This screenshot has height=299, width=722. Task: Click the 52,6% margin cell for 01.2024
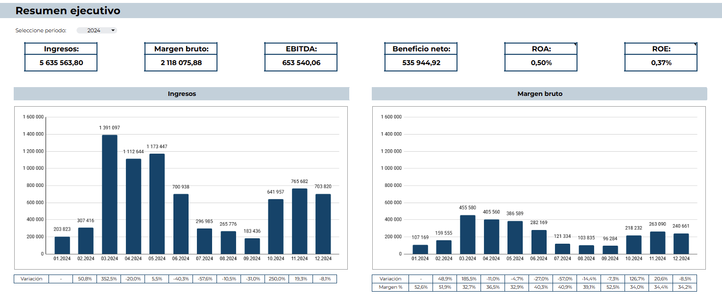420,287
